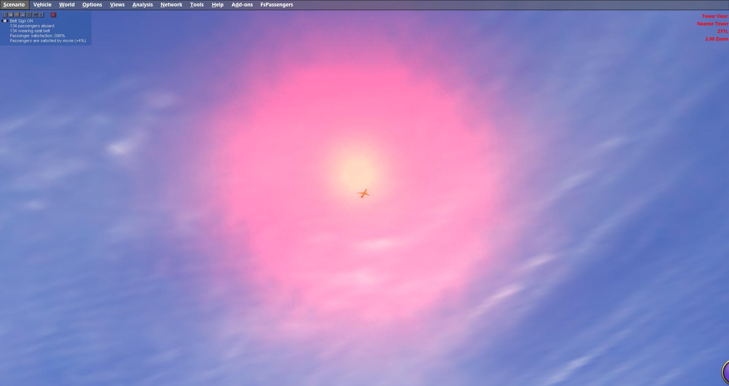Open the FsPassengers menu

tap(276, 5)
